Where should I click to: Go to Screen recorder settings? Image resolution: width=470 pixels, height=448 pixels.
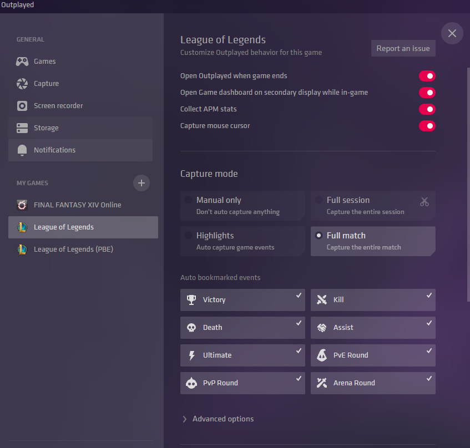(80, 106)
